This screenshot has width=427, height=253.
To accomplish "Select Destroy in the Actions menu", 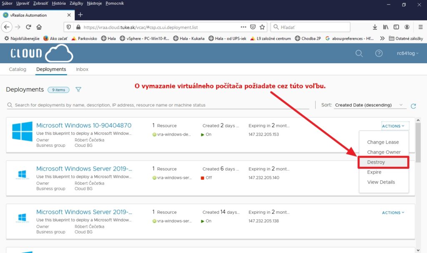I will 384,162.
